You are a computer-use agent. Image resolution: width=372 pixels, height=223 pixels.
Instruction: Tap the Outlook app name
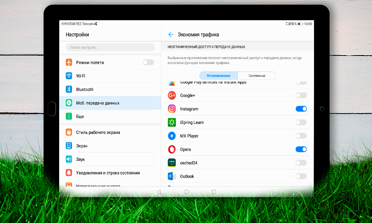187,176
